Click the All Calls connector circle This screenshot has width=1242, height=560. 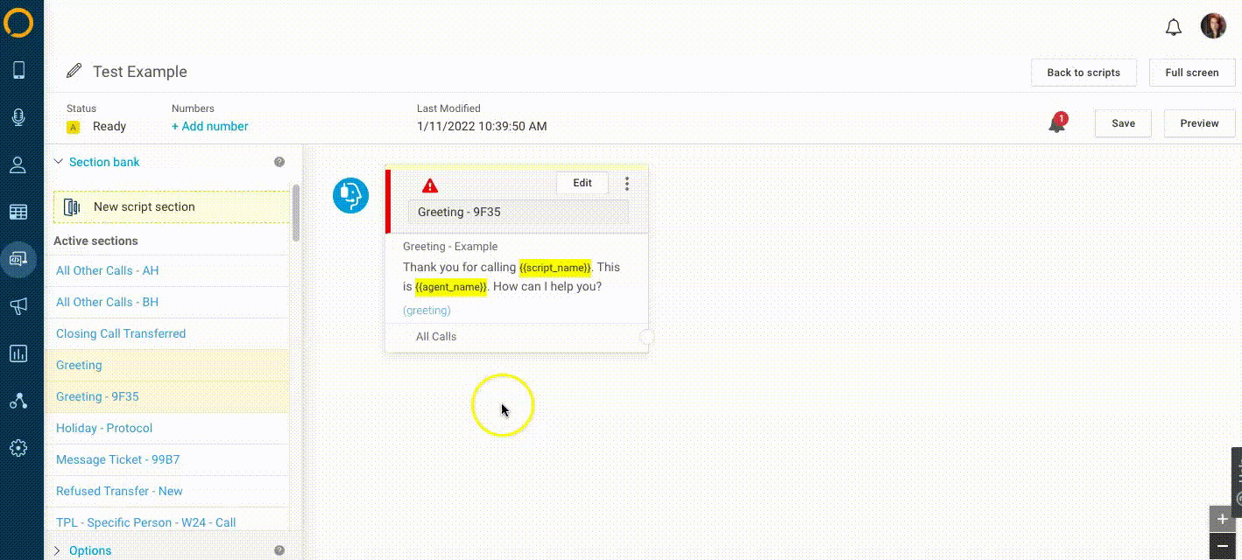point(647,337)
